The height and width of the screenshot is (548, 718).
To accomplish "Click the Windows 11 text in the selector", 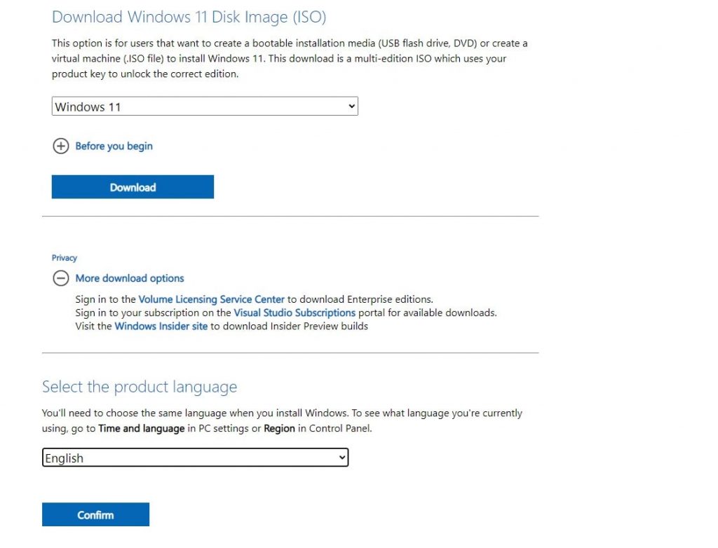I will pyautogui.click(x=88, y=106).
